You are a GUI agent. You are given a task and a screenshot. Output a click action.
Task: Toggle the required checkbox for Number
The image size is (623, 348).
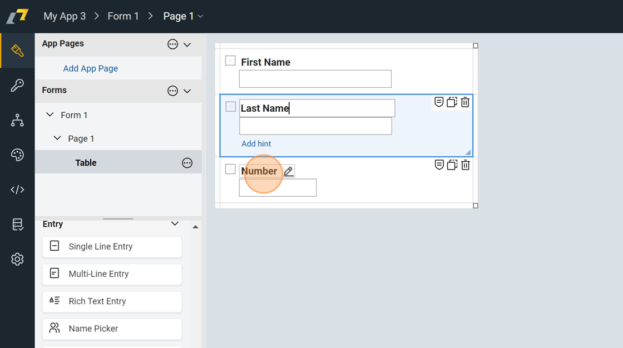point(230,169)
